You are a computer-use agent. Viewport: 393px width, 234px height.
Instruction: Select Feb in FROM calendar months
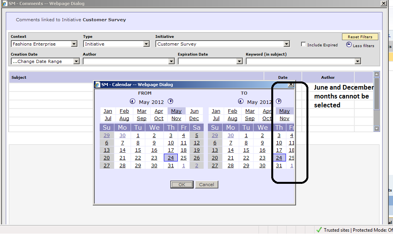(124, 111)
